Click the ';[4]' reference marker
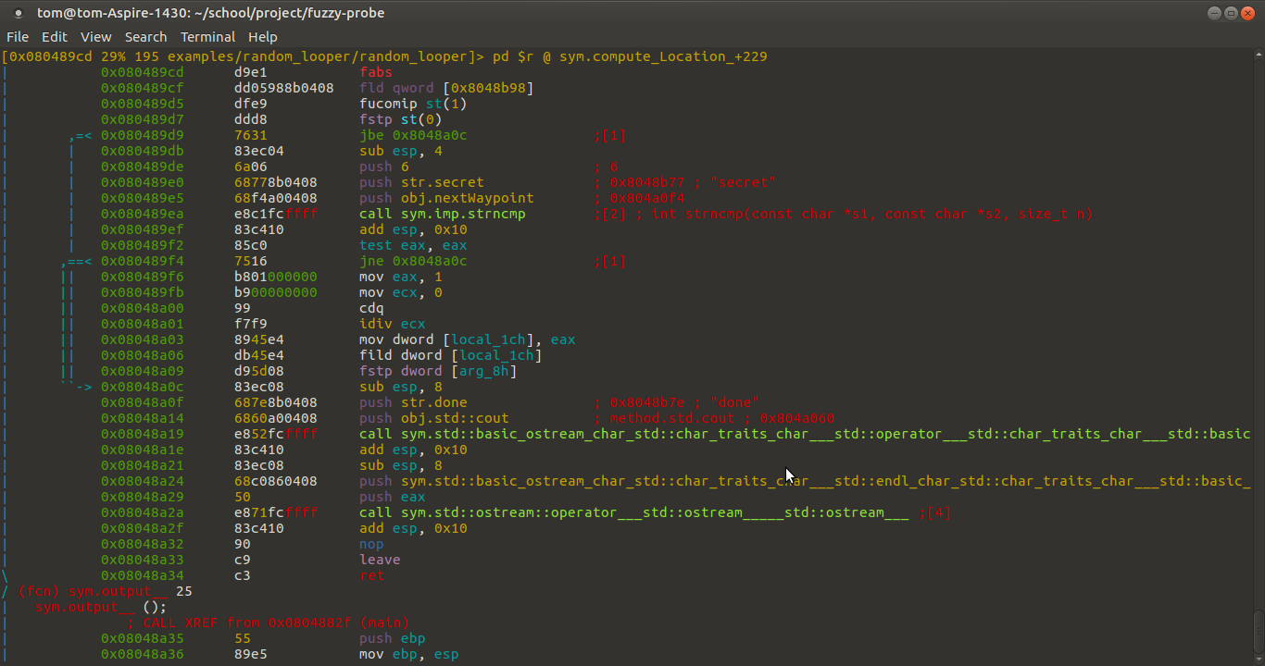 [935, 512]
